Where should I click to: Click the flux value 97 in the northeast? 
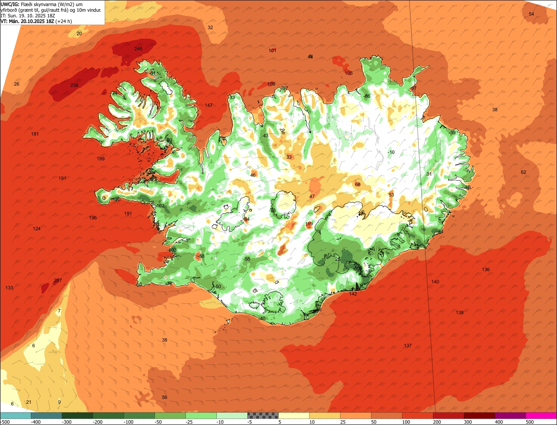(x=414, y=88)
